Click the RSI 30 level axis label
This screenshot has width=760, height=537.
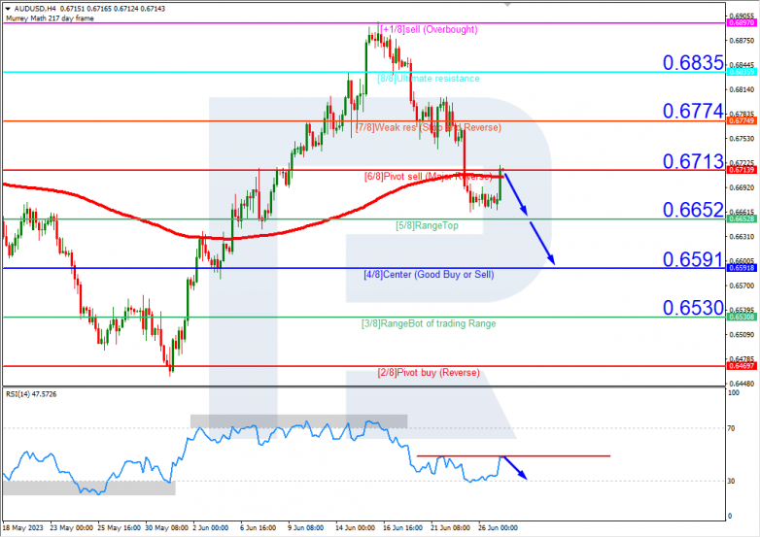[x=732, y=481]
